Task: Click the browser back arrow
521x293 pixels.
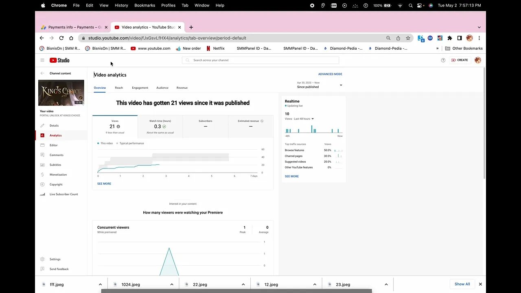Action: (42, 38)
